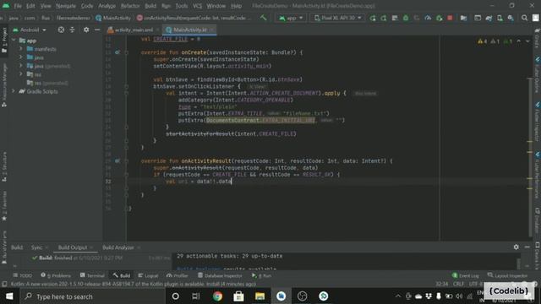Open the Project tool window side tab

tap(4, 41)
